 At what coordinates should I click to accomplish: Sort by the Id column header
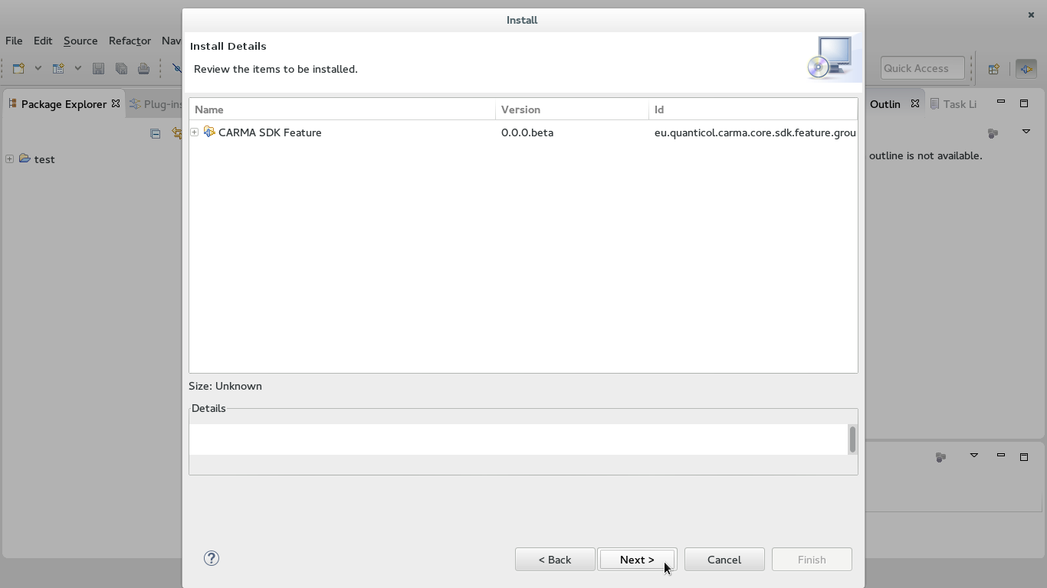click(x=753, y=109)
